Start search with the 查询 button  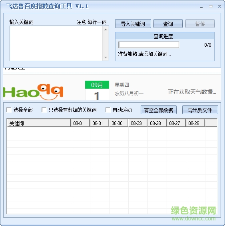coord(168,24)
